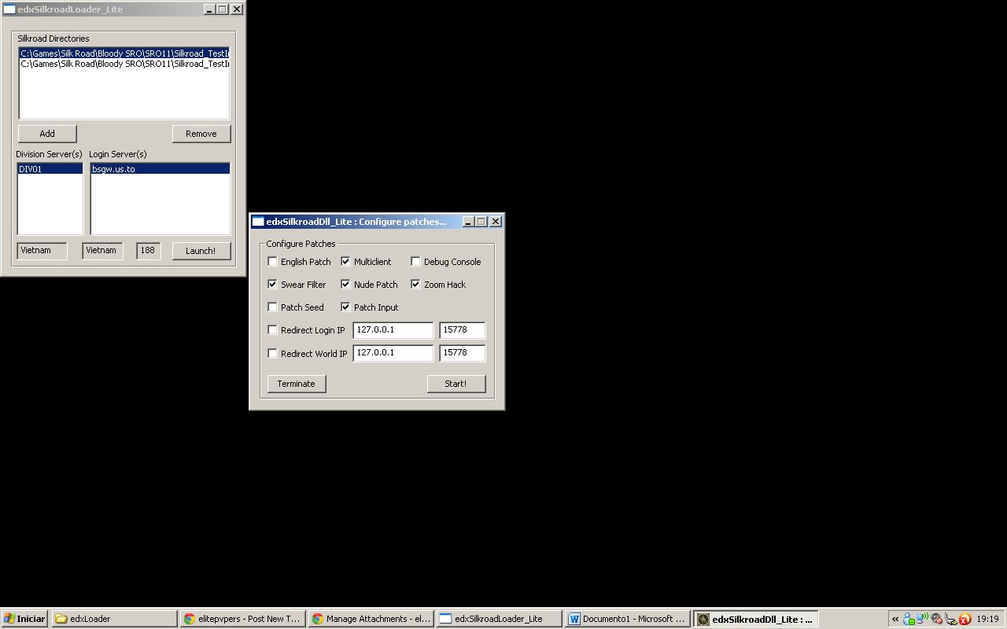Image resolution: width=1007 pixels, height=629 pixels.
Task: Click the red X security tray icon
Action: (965, 620)
